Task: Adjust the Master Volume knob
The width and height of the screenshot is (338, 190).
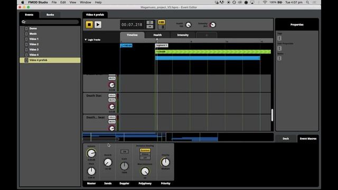Action: pos(91,154)
